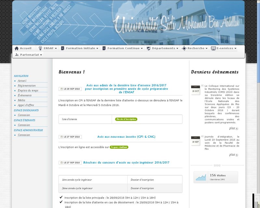Open the ENSAF menu label
260x208 pixels.
pos(48,48)
